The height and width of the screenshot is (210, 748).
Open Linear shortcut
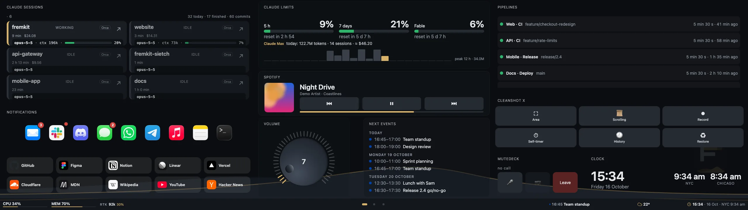(x=178, y=165)
